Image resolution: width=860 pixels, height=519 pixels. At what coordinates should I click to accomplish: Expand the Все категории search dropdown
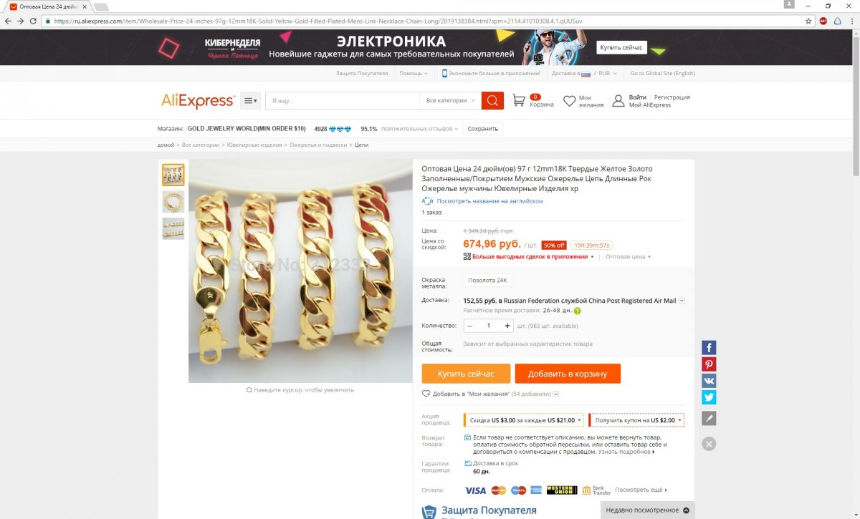(x=450, y=101)
